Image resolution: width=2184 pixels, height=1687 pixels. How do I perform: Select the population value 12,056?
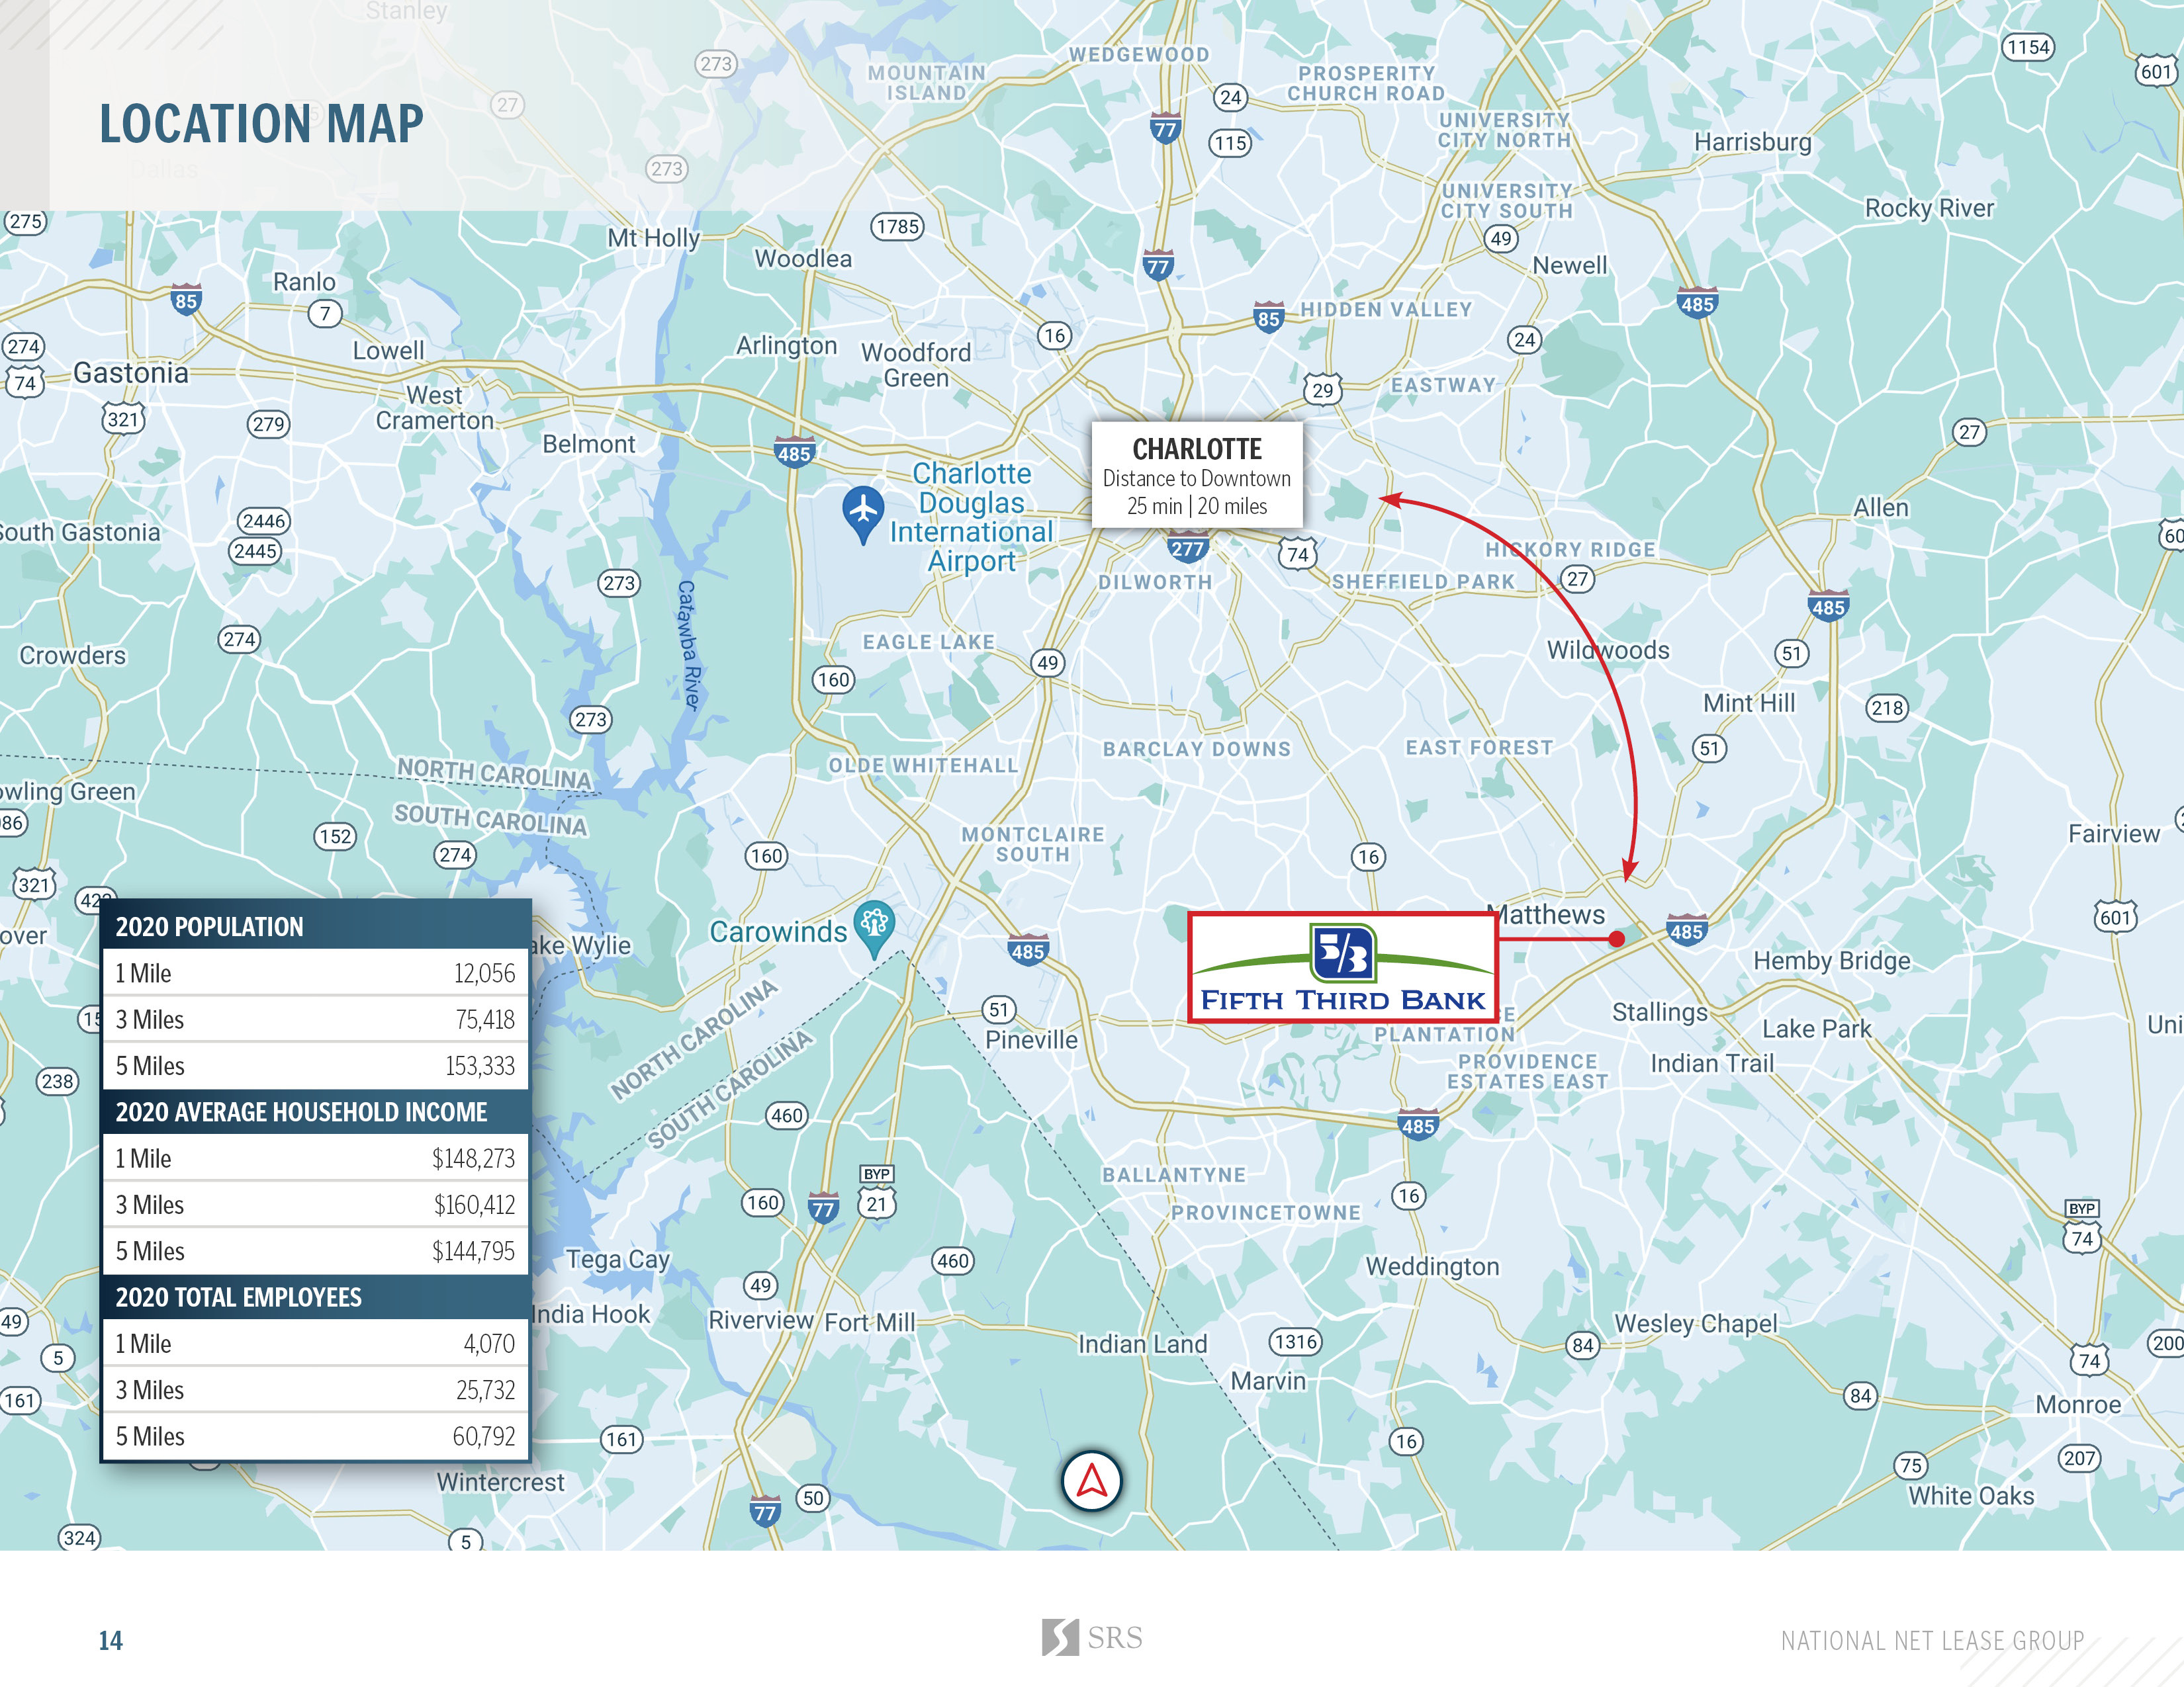pyautogui.click(x=484, y=973)
